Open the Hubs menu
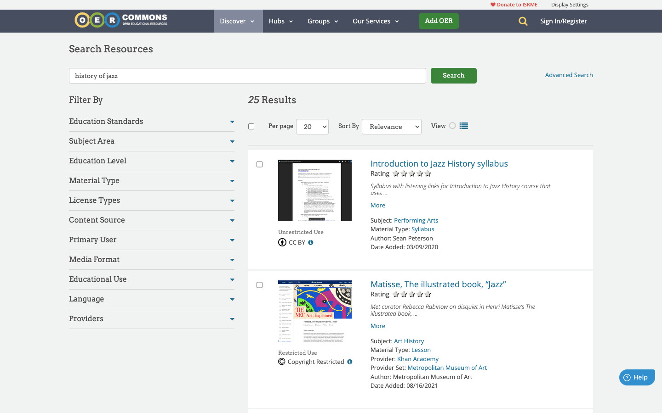This screenshot has height=413, width=662. [280, 21]
